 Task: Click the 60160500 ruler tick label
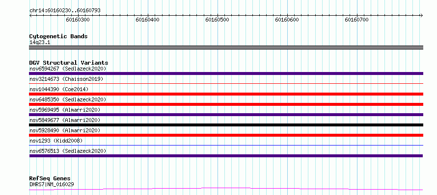(217, 20)
